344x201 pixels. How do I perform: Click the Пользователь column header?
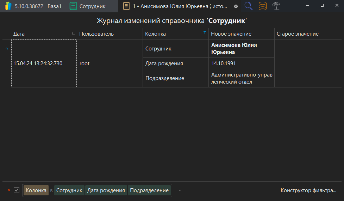pos(110,34)
